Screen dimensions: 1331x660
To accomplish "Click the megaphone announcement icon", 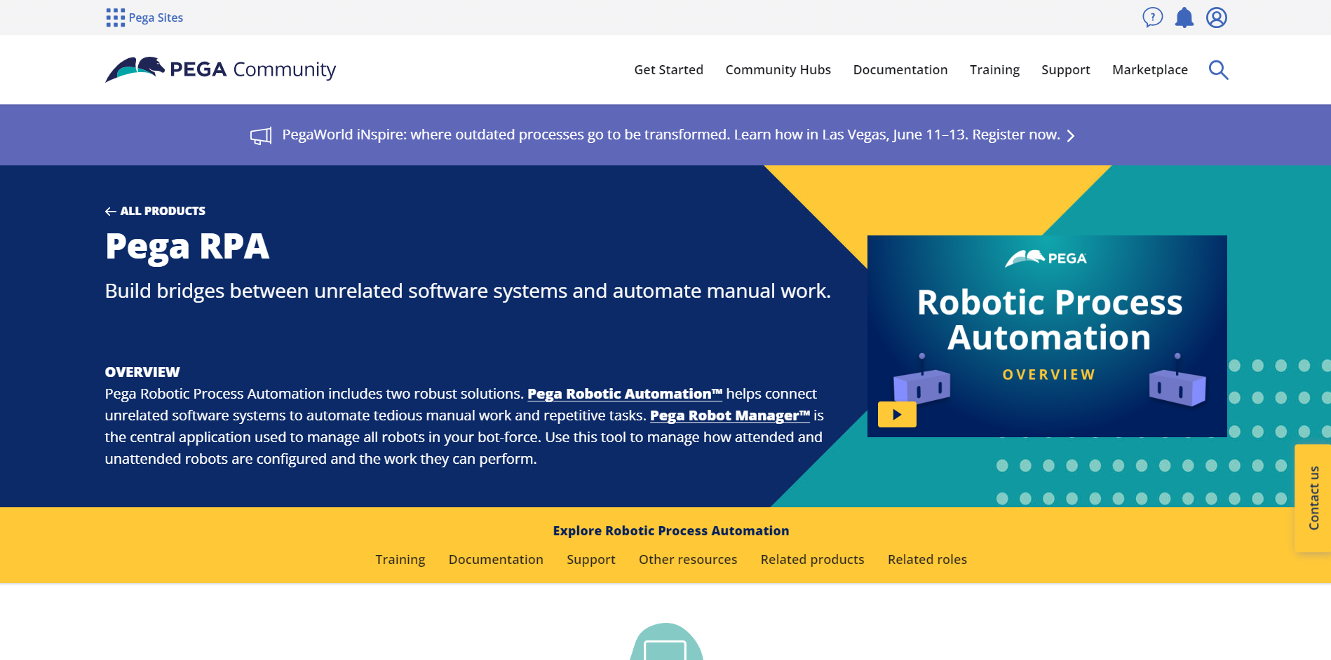I will [x=261, y=136].
